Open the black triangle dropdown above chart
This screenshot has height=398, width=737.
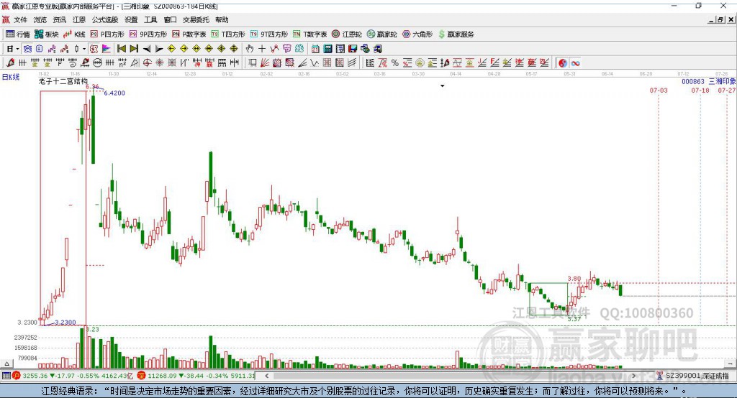tap(443, 86)
